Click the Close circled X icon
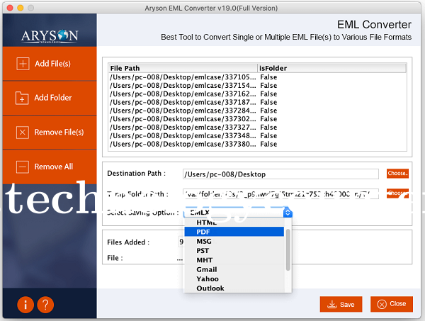This screenshot has height=321, width=425. tap(382, 304)
